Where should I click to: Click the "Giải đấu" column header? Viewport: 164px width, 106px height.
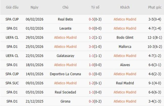12,7
